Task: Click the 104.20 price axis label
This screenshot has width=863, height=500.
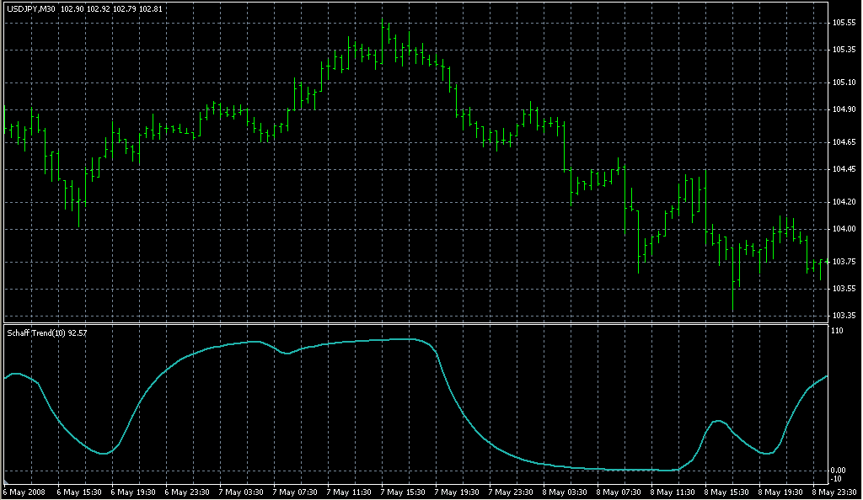Action: 843,202
